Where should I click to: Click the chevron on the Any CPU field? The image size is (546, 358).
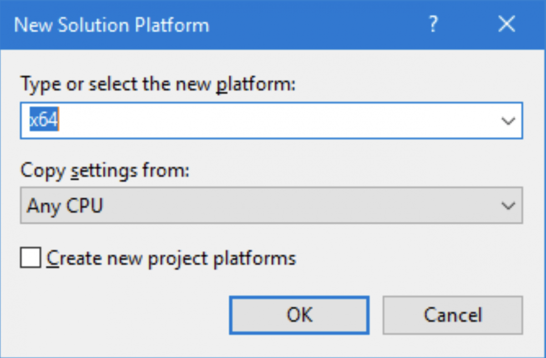click(508, 205)
